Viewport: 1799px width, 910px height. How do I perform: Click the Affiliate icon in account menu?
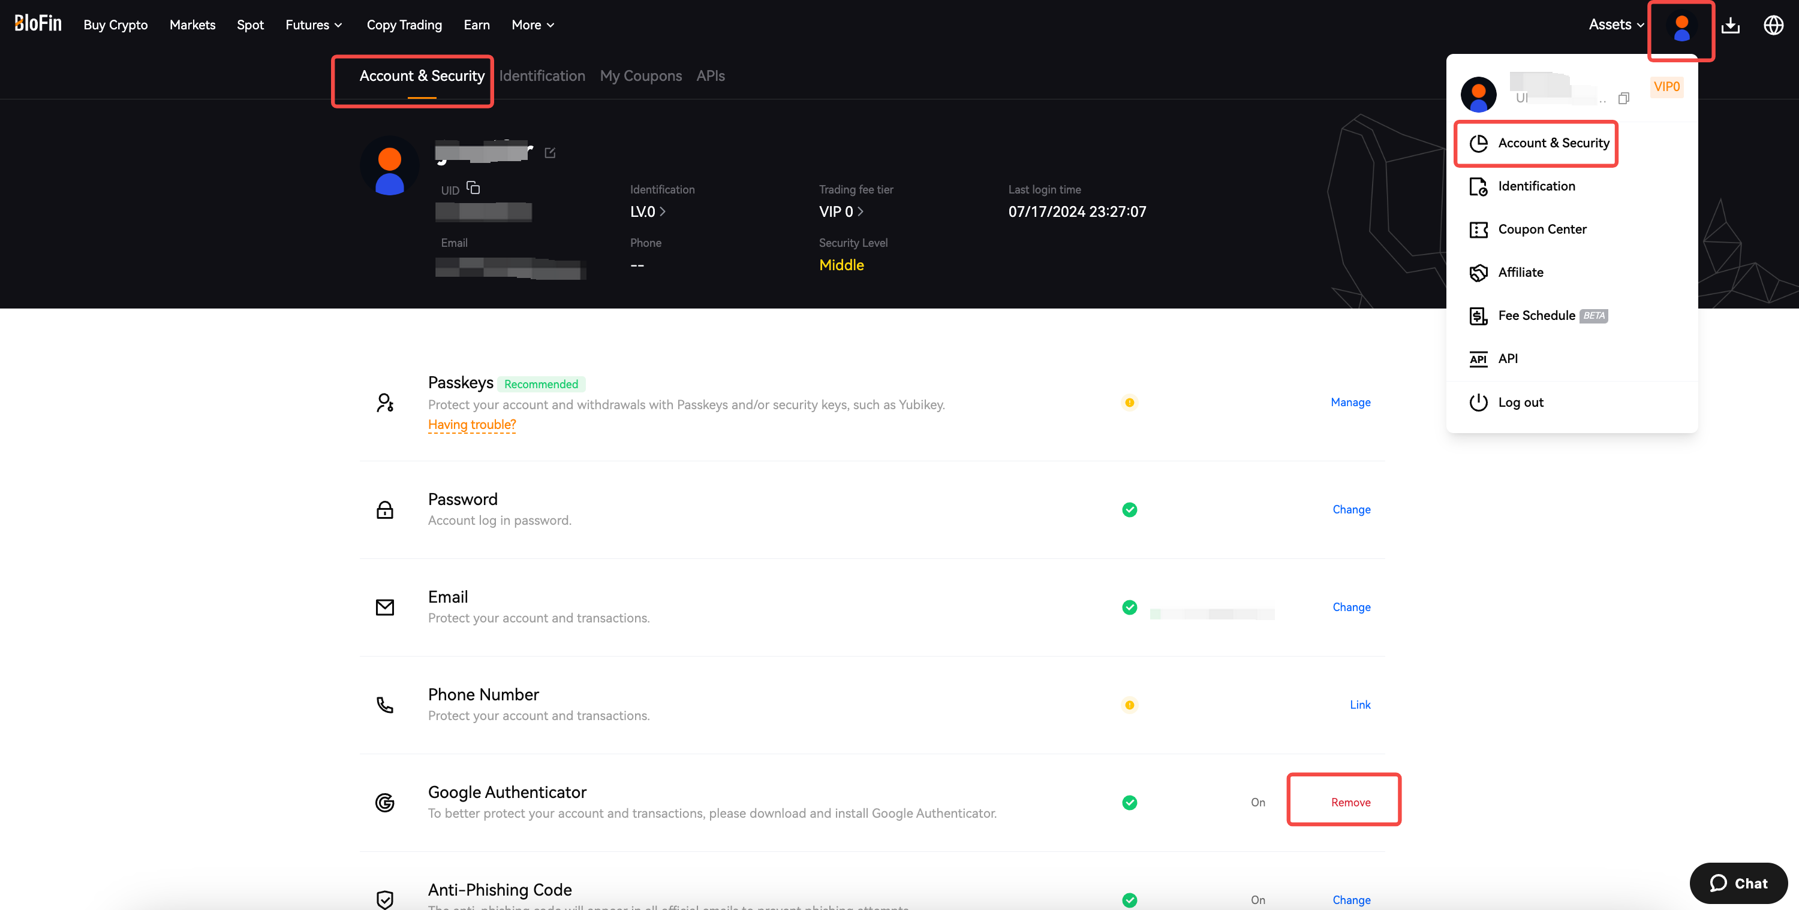click(x=1478, y=272)
